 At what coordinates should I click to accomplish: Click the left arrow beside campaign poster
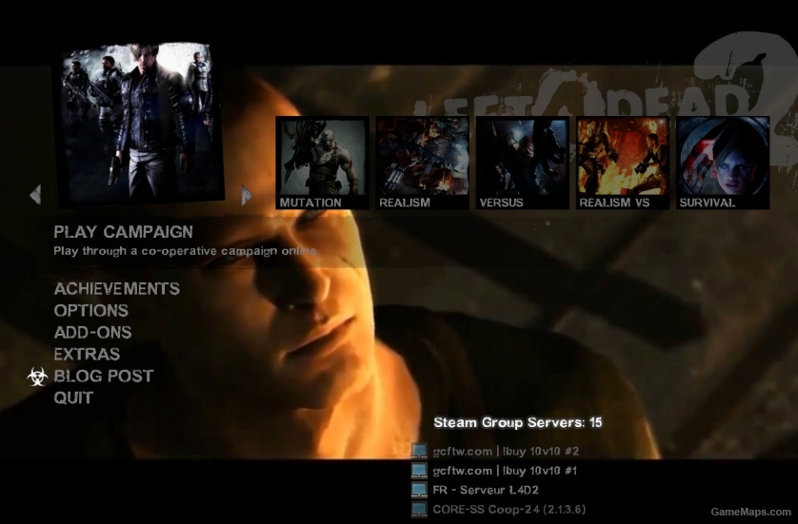point(35,195)
